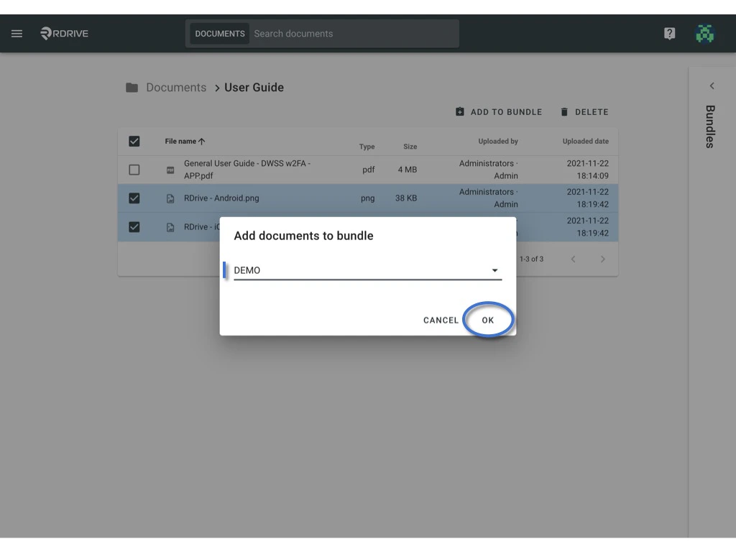Uncheck the select-all checkbox in table header
This screenshot has height=552, width=736.
tap(134, 141)
